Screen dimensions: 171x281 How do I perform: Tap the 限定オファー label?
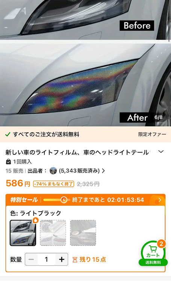(152, 135)
